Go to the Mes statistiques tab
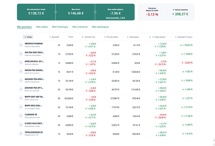This screenshot has width=215, height=146. (x=100, y=27)
